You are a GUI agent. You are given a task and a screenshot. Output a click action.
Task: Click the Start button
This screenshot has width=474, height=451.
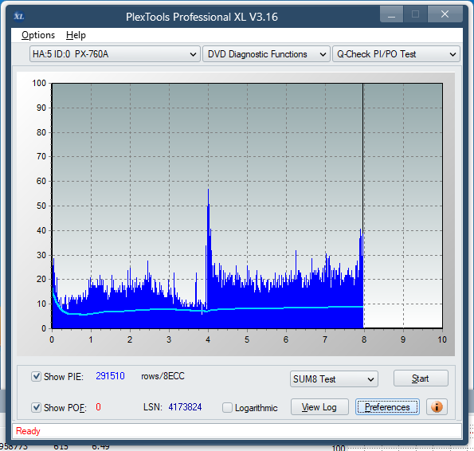tap(421, 378)
